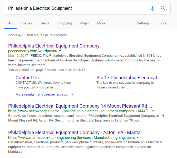This screenshot has width=177, height=158.
Task: Click the 'Get information, directions, products' snippet
Action: coord(85,147)
